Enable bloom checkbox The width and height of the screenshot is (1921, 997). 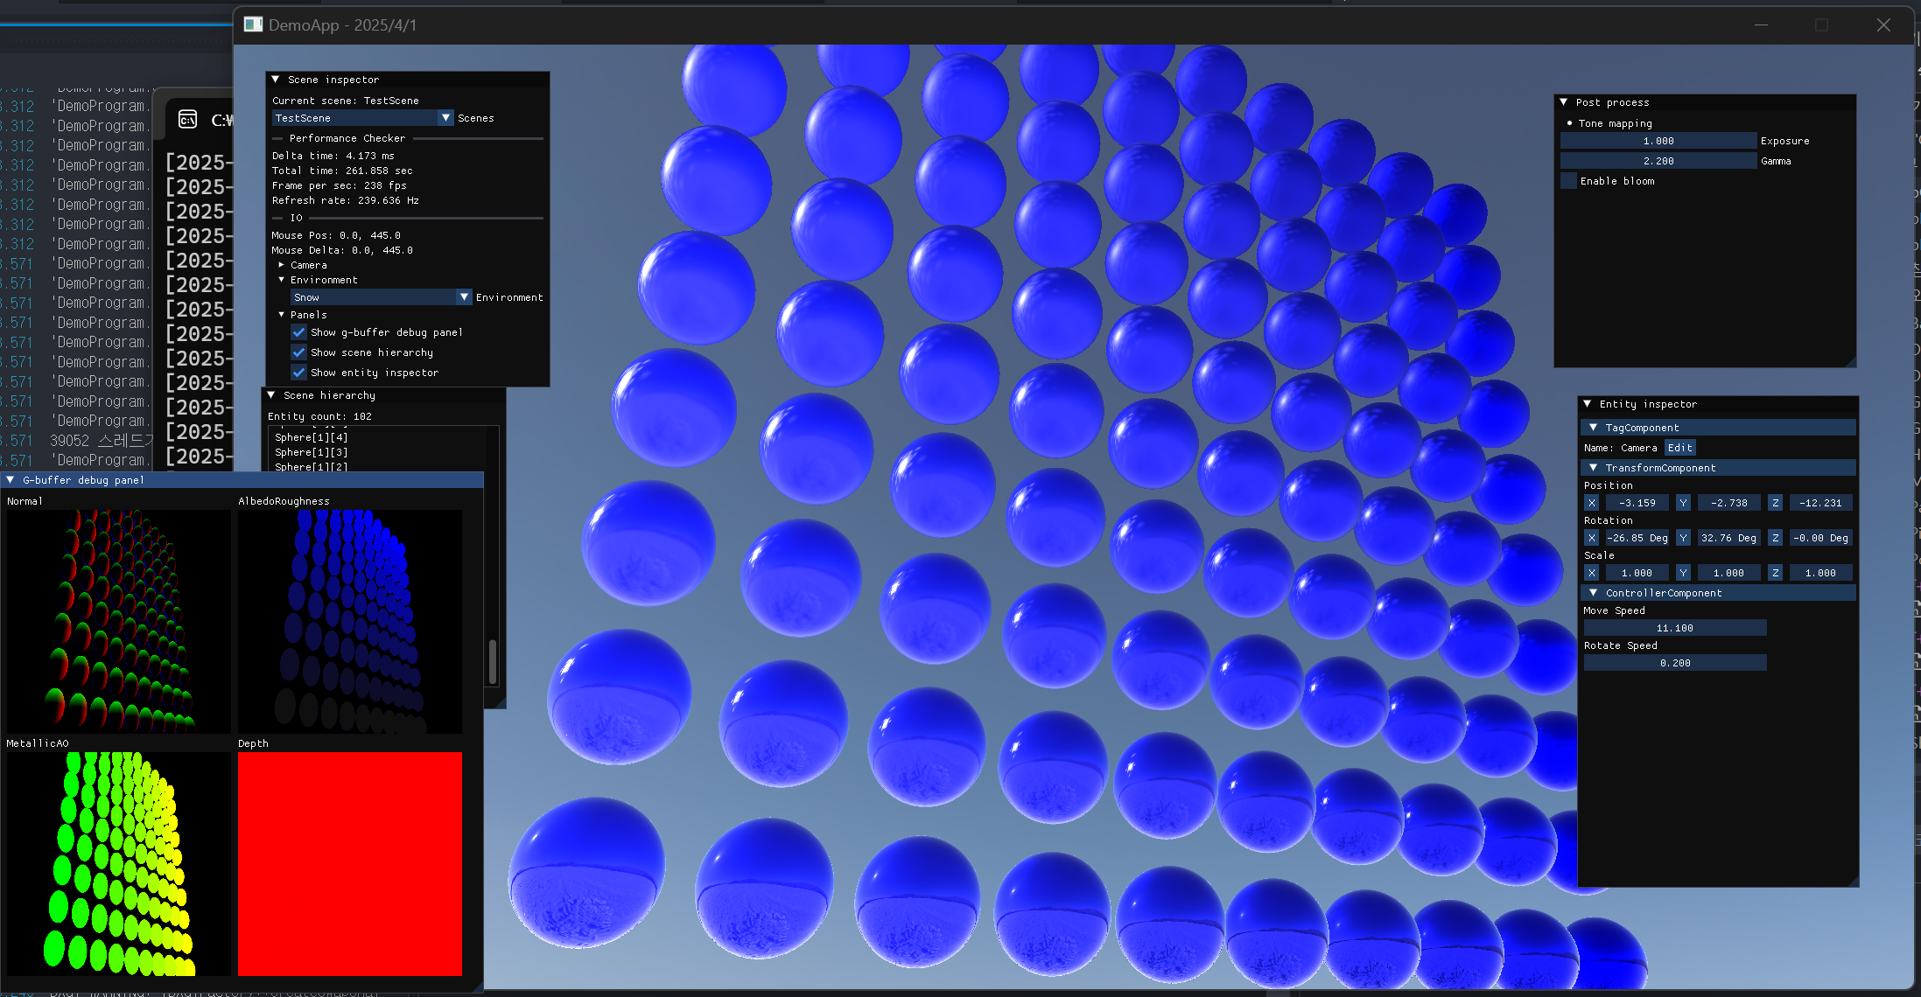1568,181
